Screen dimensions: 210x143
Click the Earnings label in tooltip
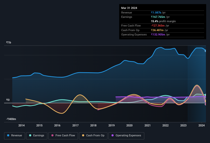pos(127,17)
